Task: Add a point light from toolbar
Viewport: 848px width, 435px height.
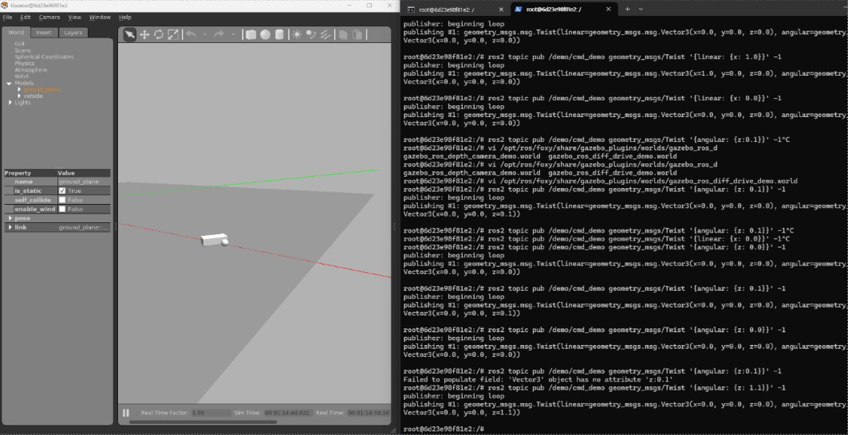Action: 297,34
